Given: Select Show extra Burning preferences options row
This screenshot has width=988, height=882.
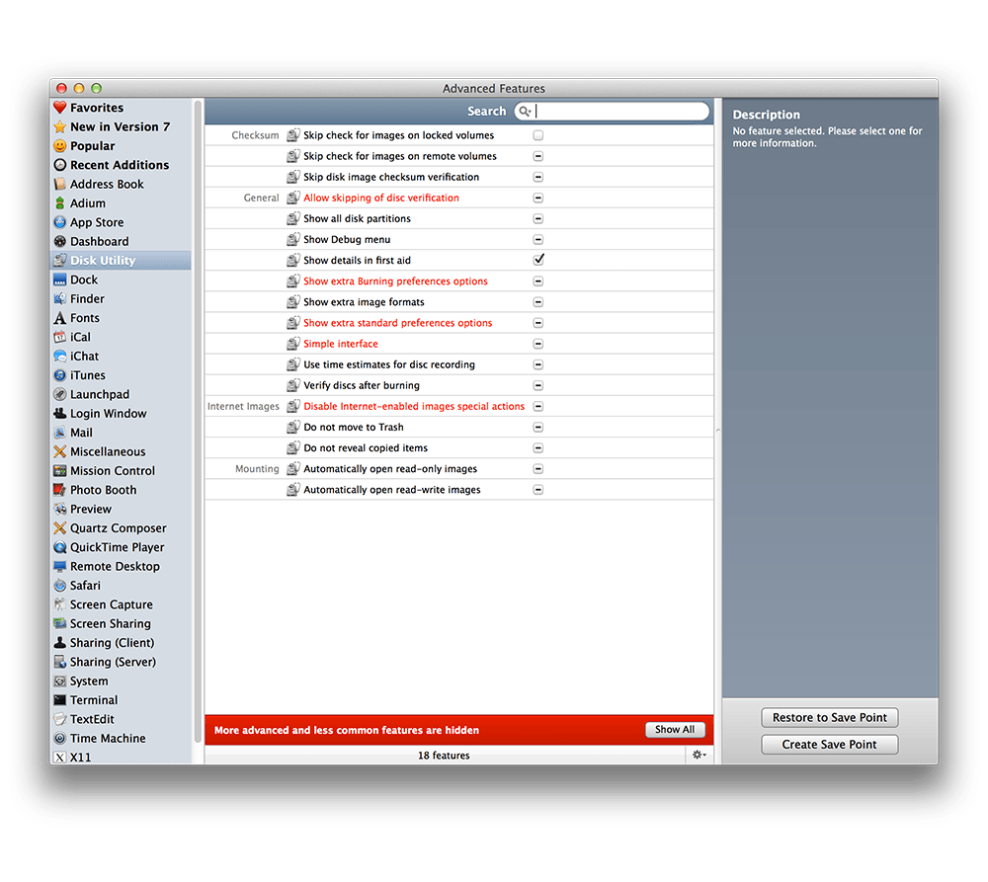Looking at the screenshot, I should [x=458, y=281].
